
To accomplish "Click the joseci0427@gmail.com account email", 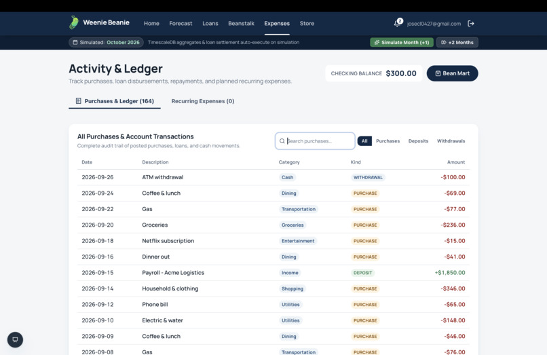I will point(434,24).
